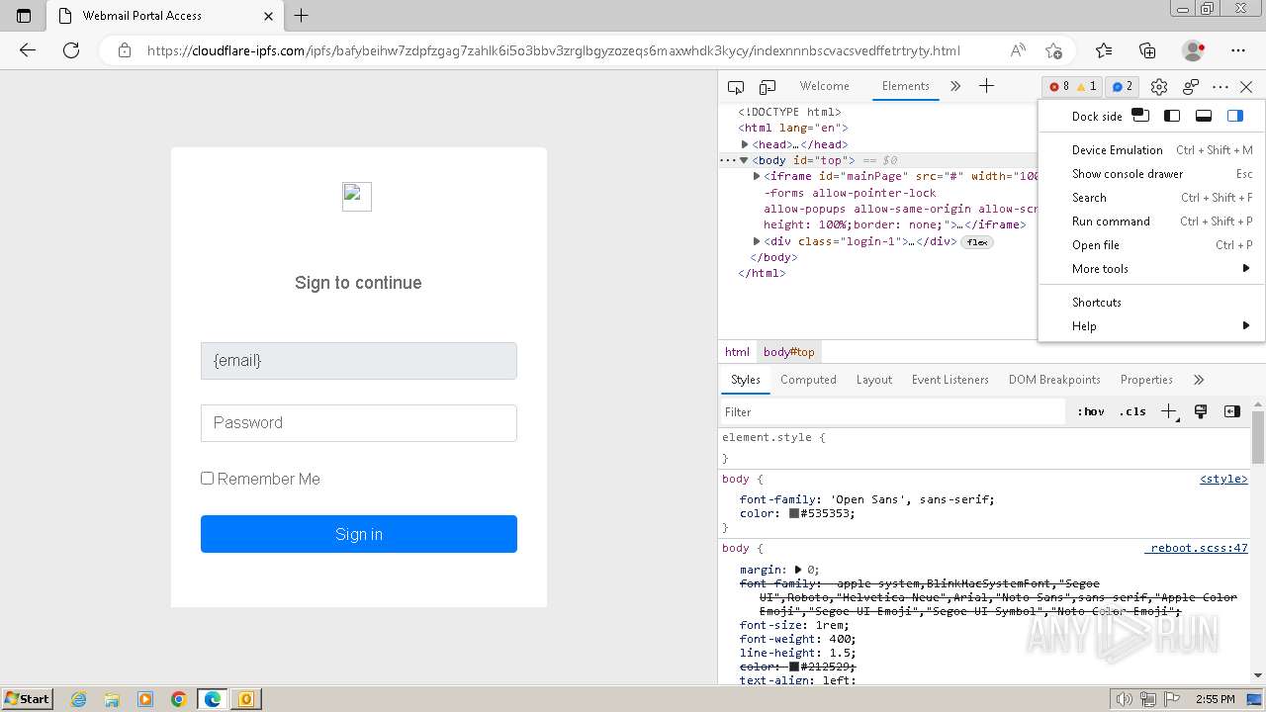Close the DevTools panel
Screen dimensions: 1266x712
coord(1246,87)
